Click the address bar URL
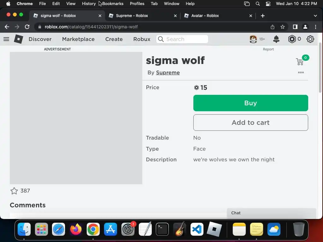 coord(91,27)
